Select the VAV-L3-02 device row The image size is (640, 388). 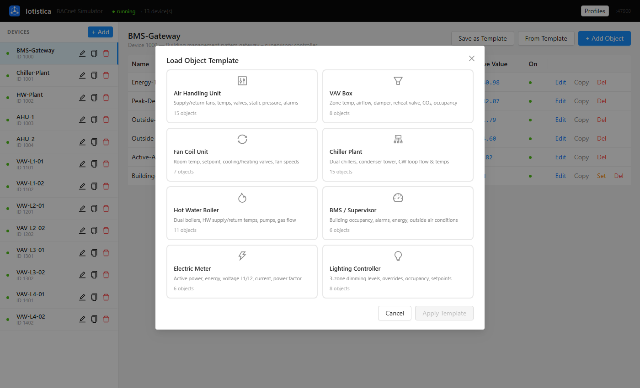tap(59, 275)
